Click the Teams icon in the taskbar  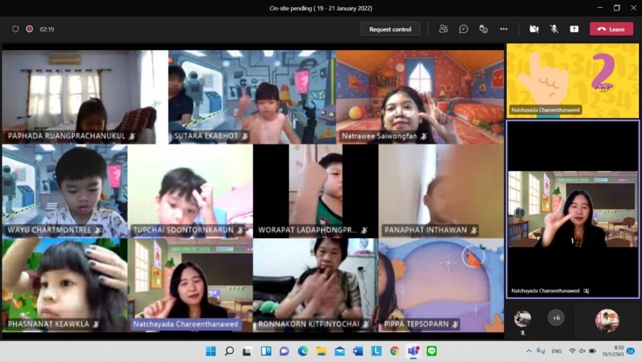click(413, 351)
